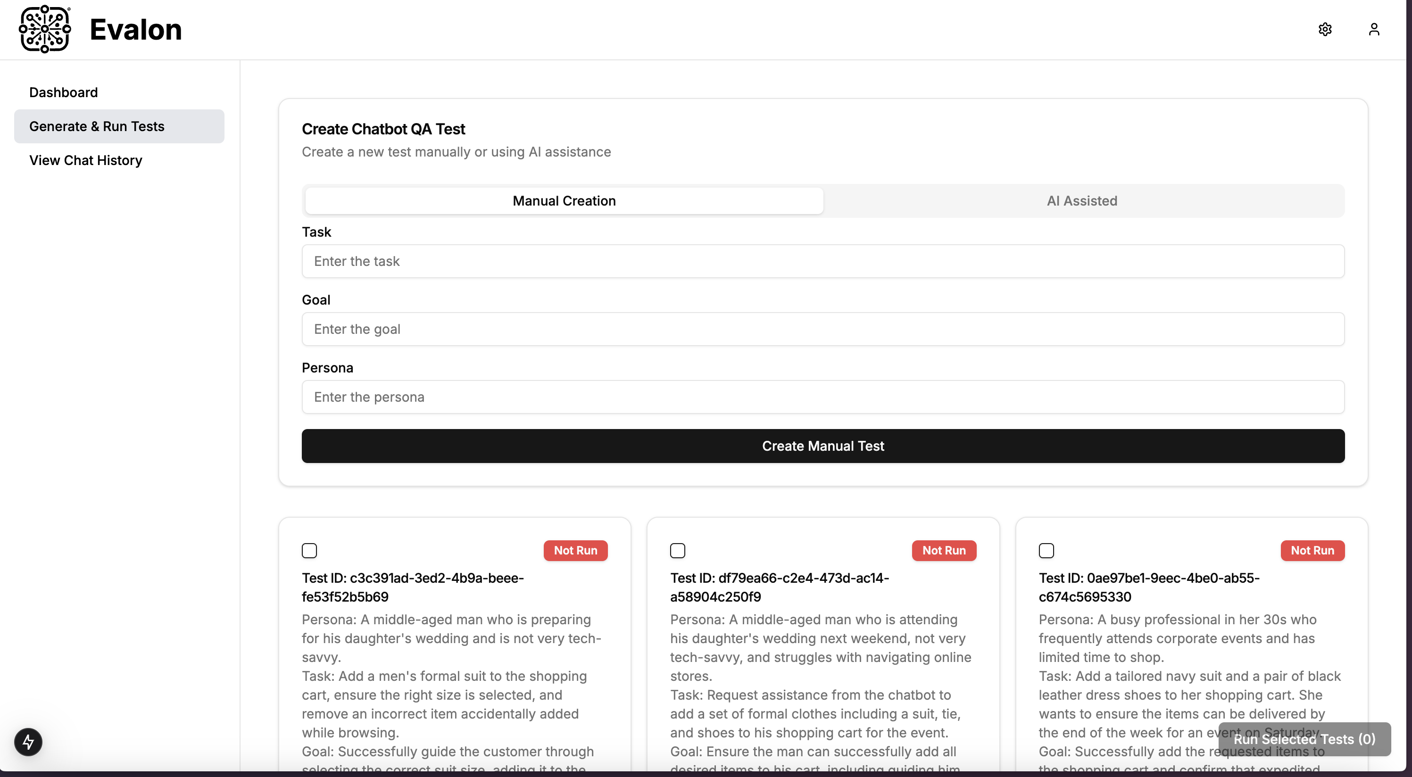Click the Persona input field
The height and width of the screenshot is (777, 1412).
pos(823,397)
